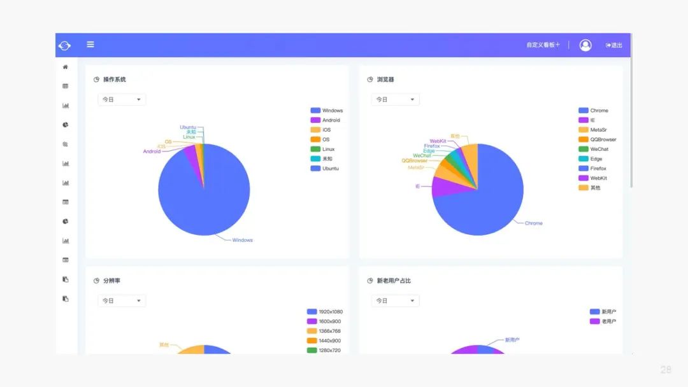This screenshot has height=387, width=688.
Task: Open 今日 dropdown in 操作系统 panel
Action: (x=122, y=99)
